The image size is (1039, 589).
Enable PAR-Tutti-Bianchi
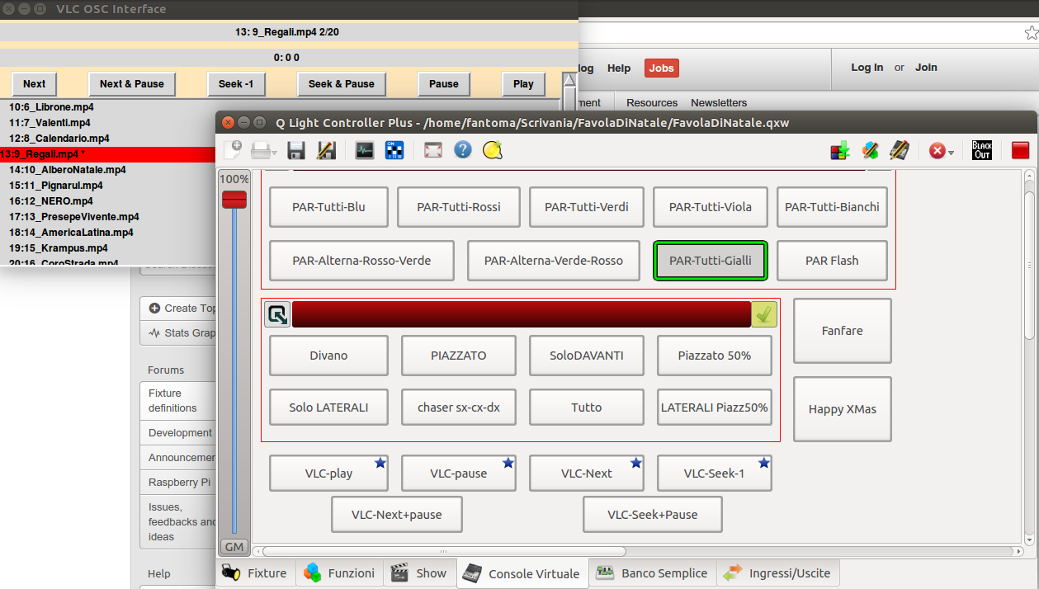coord(832,207)
